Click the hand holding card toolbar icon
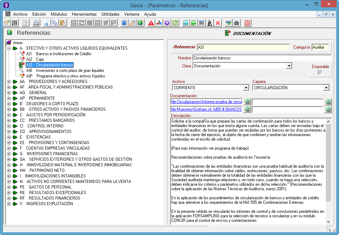This screenshot has width=339, height=235. point(7,23)
